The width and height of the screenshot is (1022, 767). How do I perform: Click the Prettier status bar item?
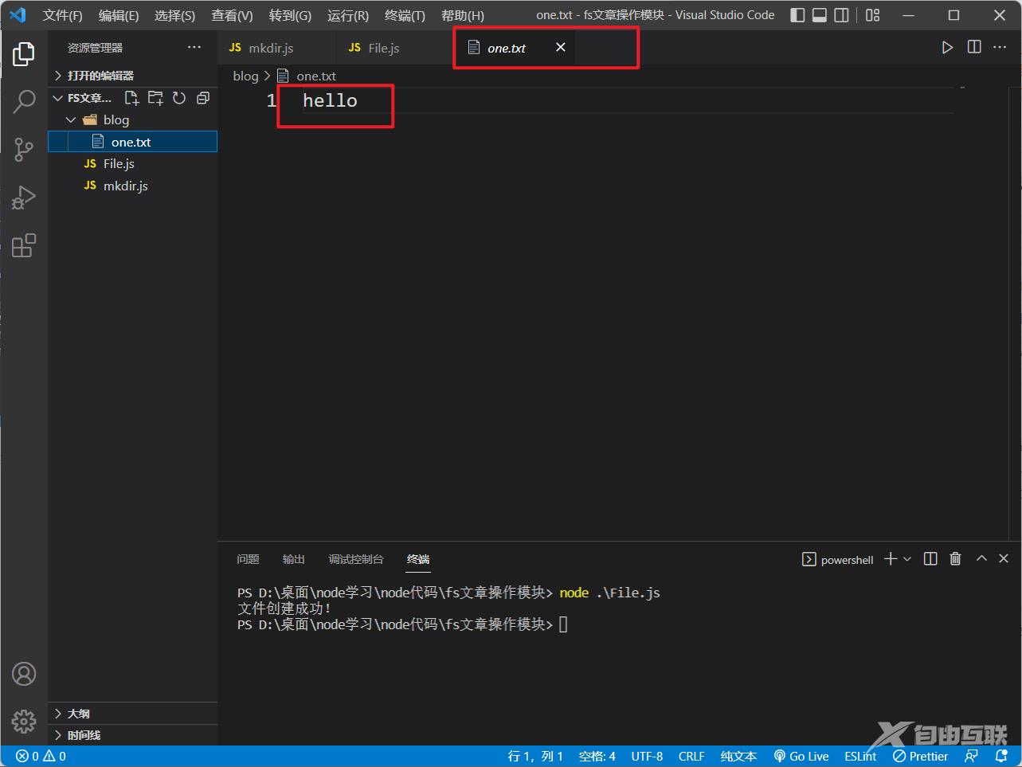point(920,757)
